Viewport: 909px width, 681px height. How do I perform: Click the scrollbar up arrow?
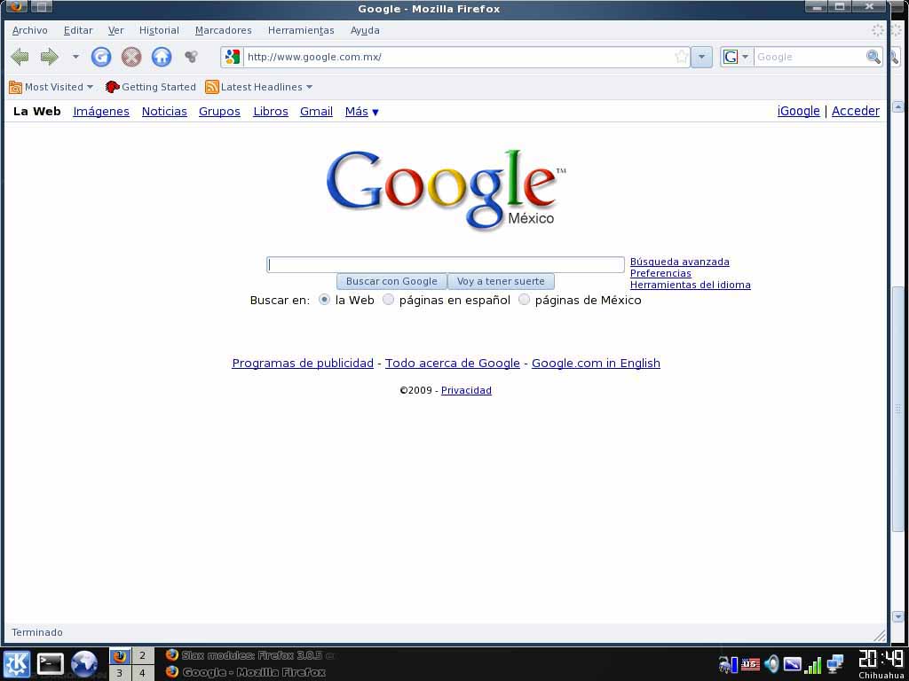898,106
